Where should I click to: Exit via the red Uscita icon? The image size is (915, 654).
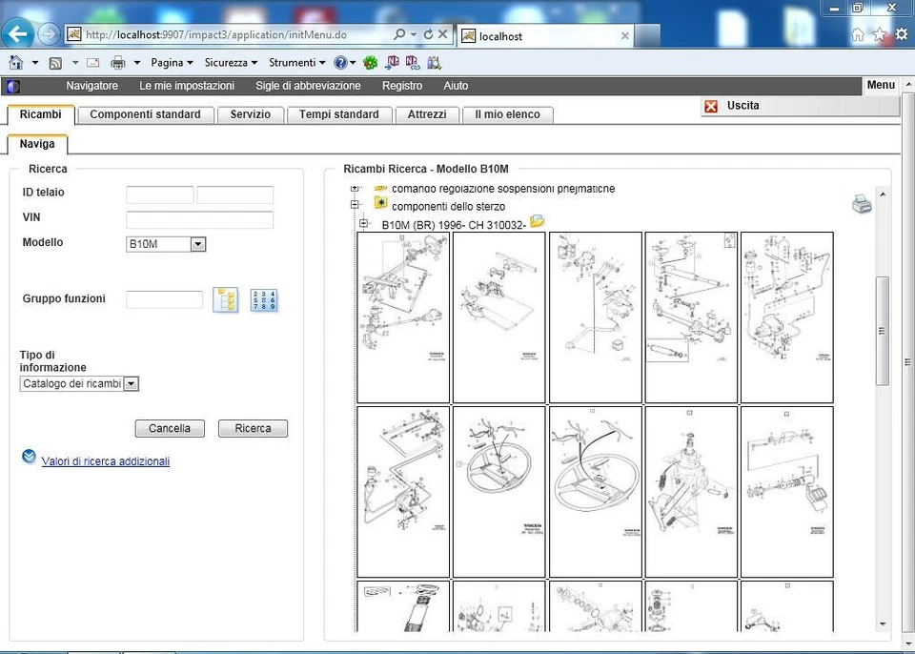(711, 106)
